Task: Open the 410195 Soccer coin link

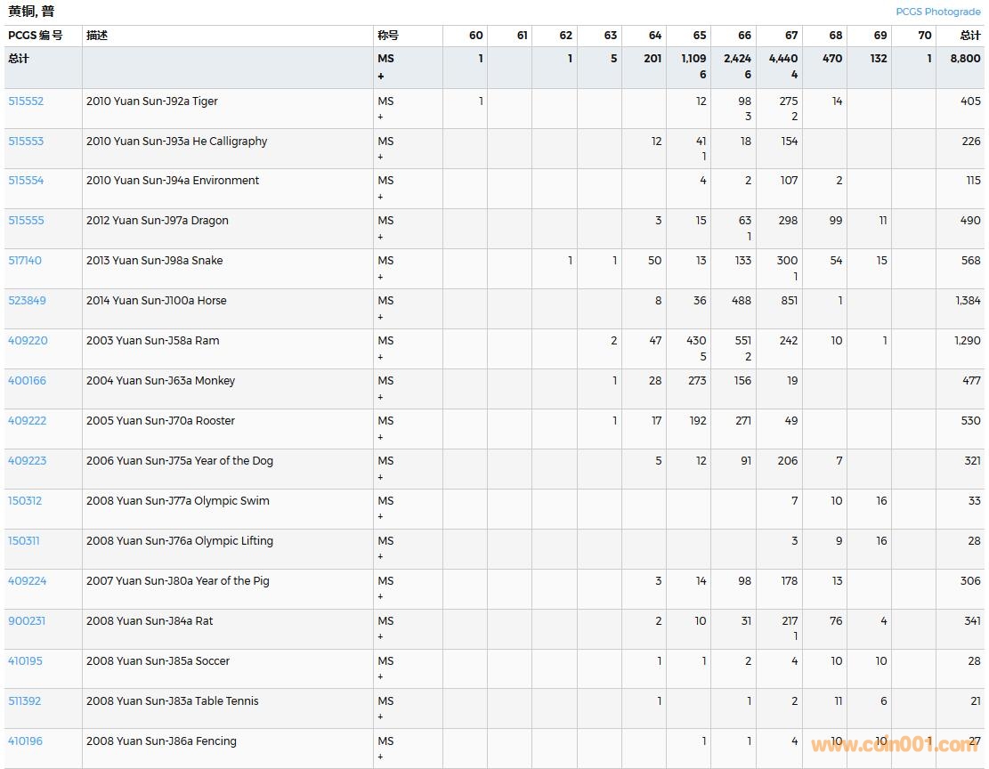Action: click(25, 661)
